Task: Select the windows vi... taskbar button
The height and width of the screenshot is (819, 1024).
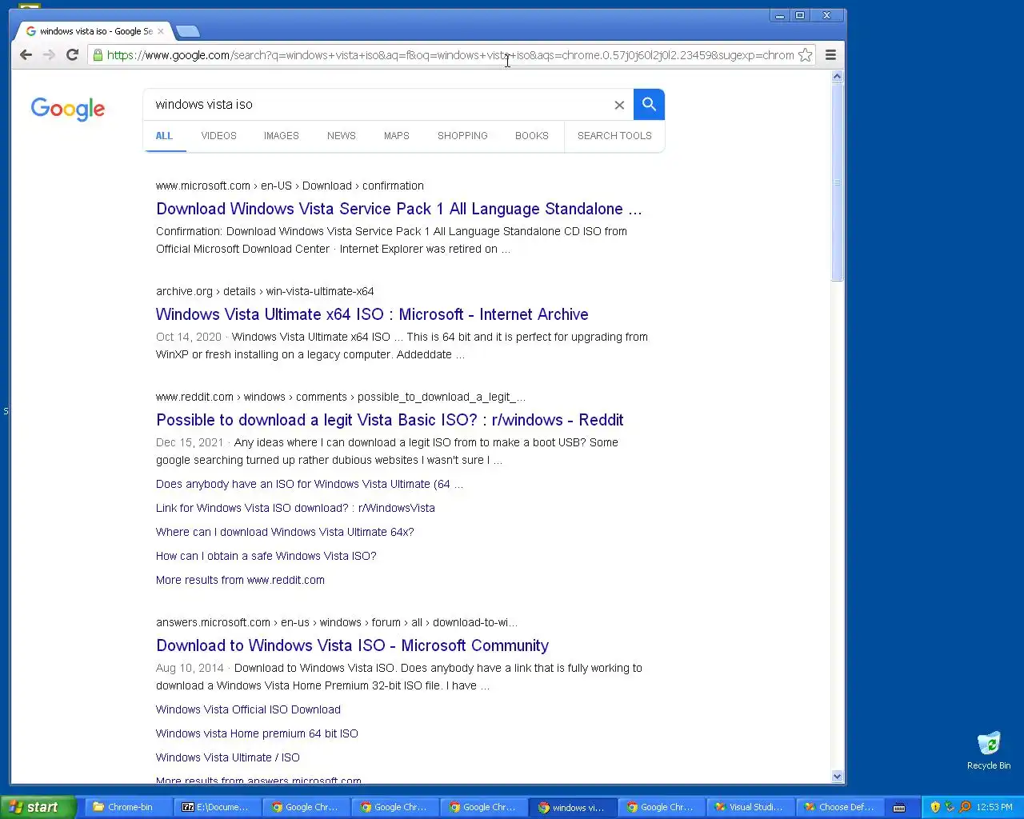Action: tap(573, 807)
